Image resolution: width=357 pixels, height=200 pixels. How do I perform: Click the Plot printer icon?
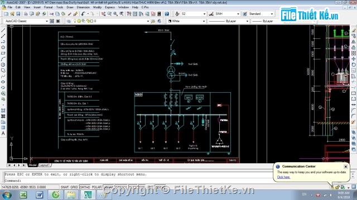click(26, 14)
